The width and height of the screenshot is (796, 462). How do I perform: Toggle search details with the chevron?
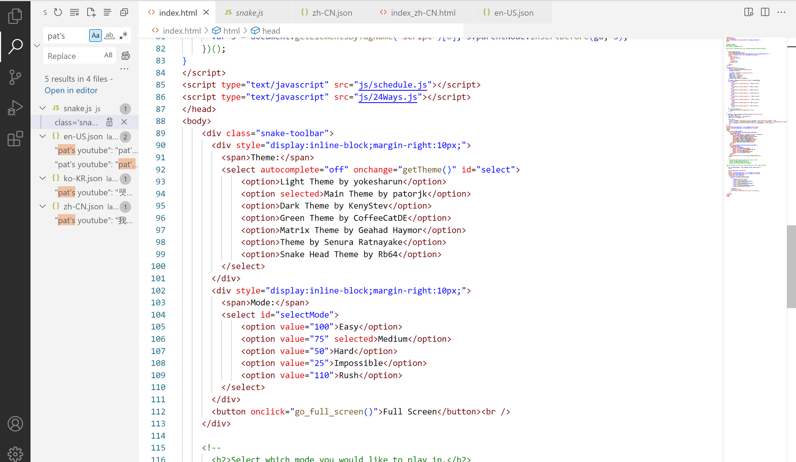click(x=37, y=46)
